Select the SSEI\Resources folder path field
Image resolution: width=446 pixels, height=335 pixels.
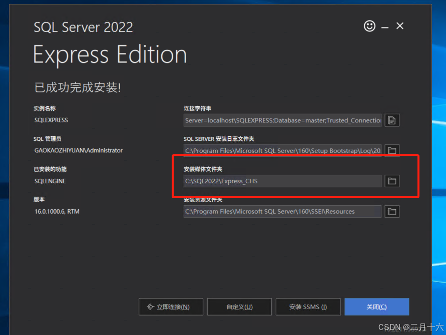coord(282,211)
